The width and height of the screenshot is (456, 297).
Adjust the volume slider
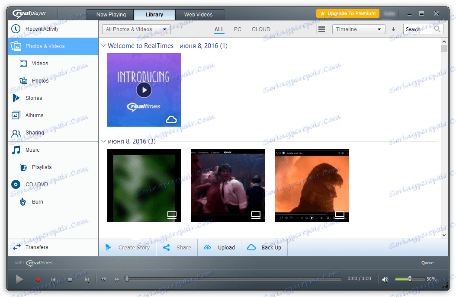tap(409, 279)
